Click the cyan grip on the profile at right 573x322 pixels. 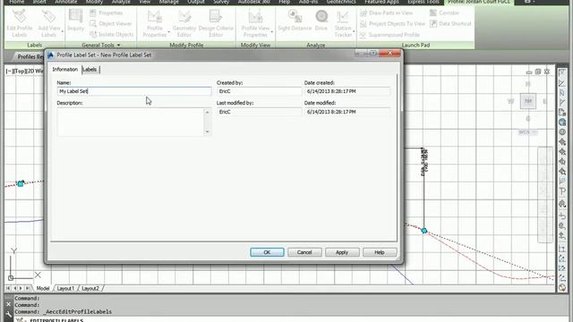pyautogui.click(x=424, y=231)
